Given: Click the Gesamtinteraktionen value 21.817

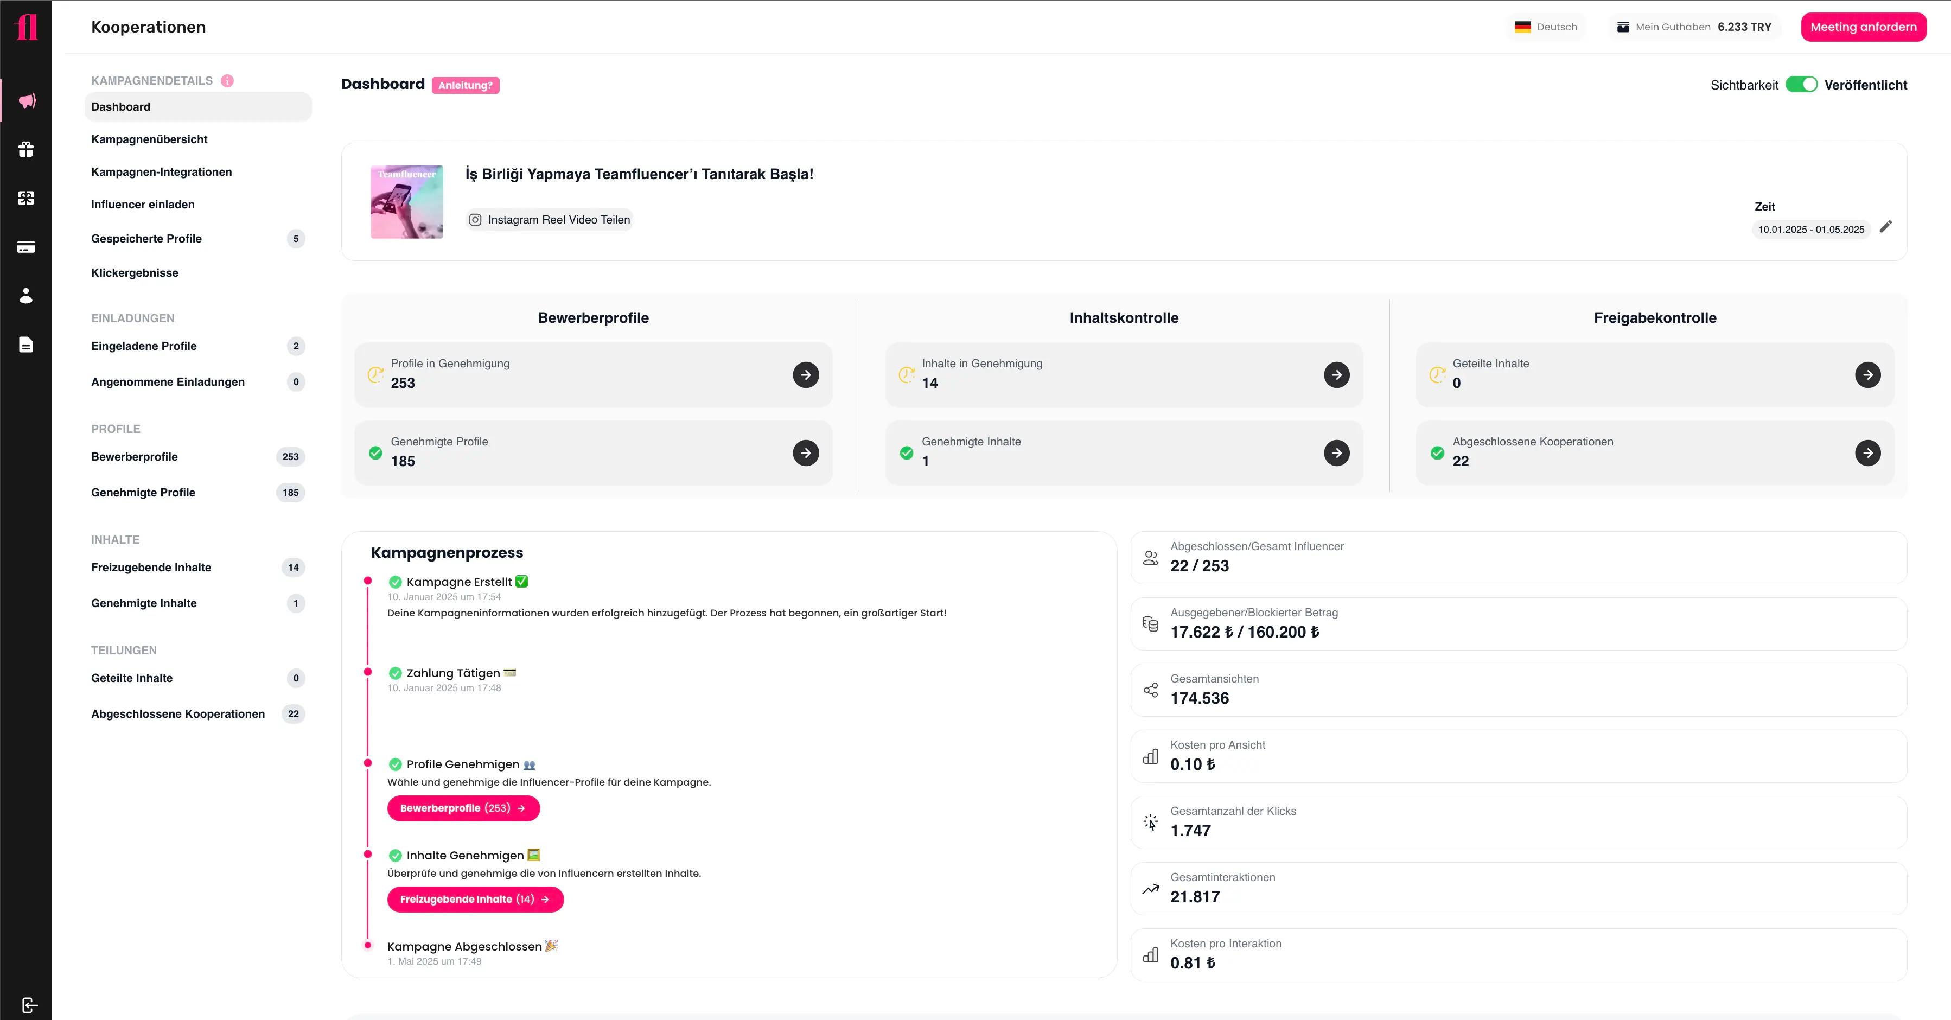Looking at the screenshot, I should coord(1195,897).
